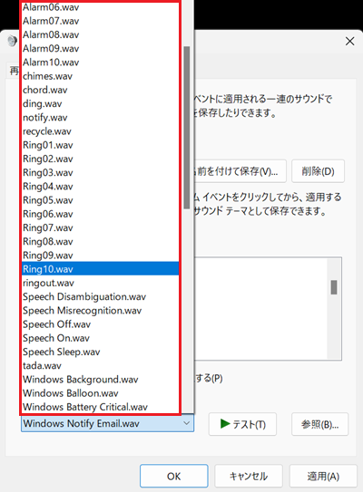Image resolution: width=363 pixels, height=492 pixels.
Task: Choose Speech Sleep.wav from the list
Action: [101, 352]
